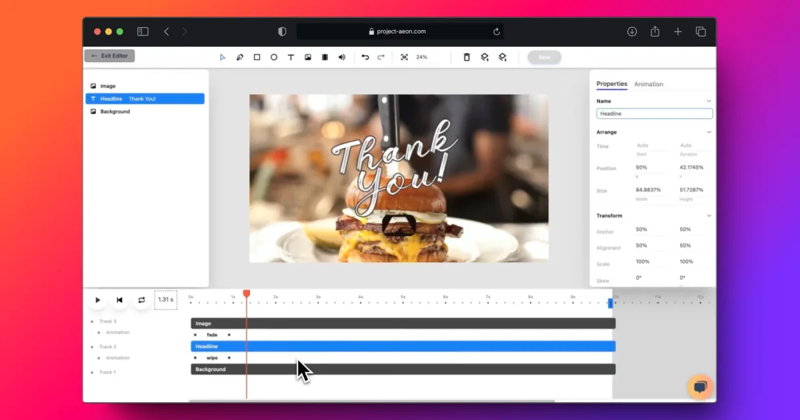Show Safari tab overview

pos(701,31)
